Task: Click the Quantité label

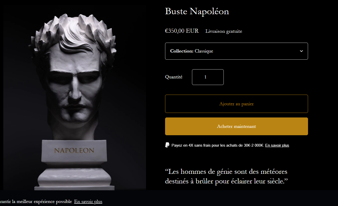Action: pos(174,77)
